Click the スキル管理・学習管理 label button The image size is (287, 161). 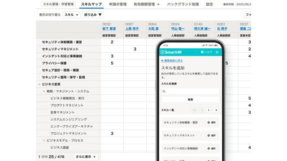pos(58,4)
